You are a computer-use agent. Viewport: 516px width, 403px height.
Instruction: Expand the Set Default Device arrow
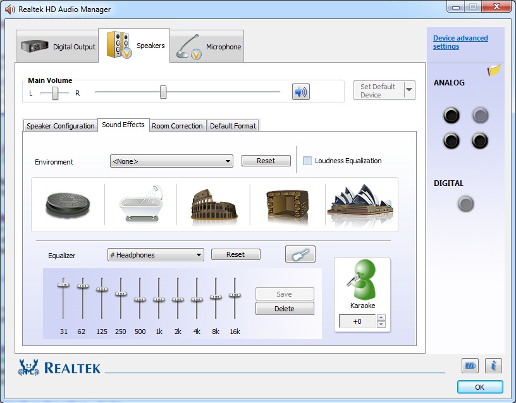point(409,90)
